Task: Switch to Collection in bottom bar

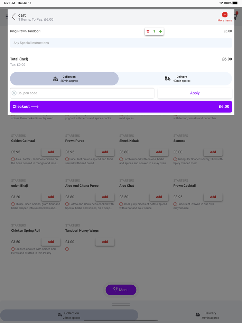Action: (69, 315)
